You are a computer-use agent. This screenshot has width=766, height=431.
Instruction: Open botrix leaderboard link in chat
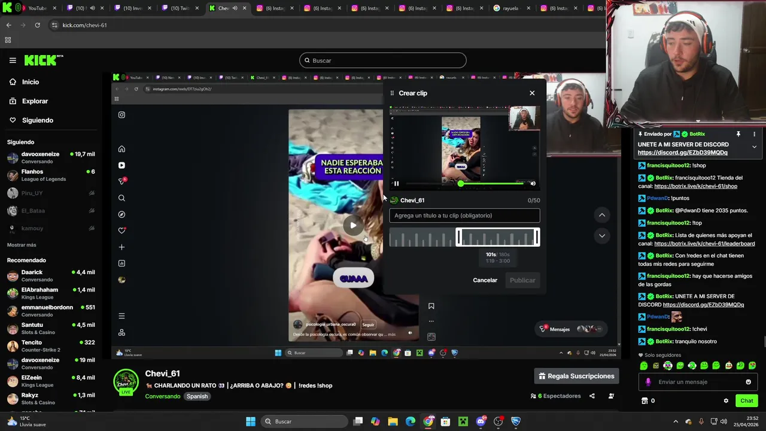pyautogui.click(x=704, y=244)
